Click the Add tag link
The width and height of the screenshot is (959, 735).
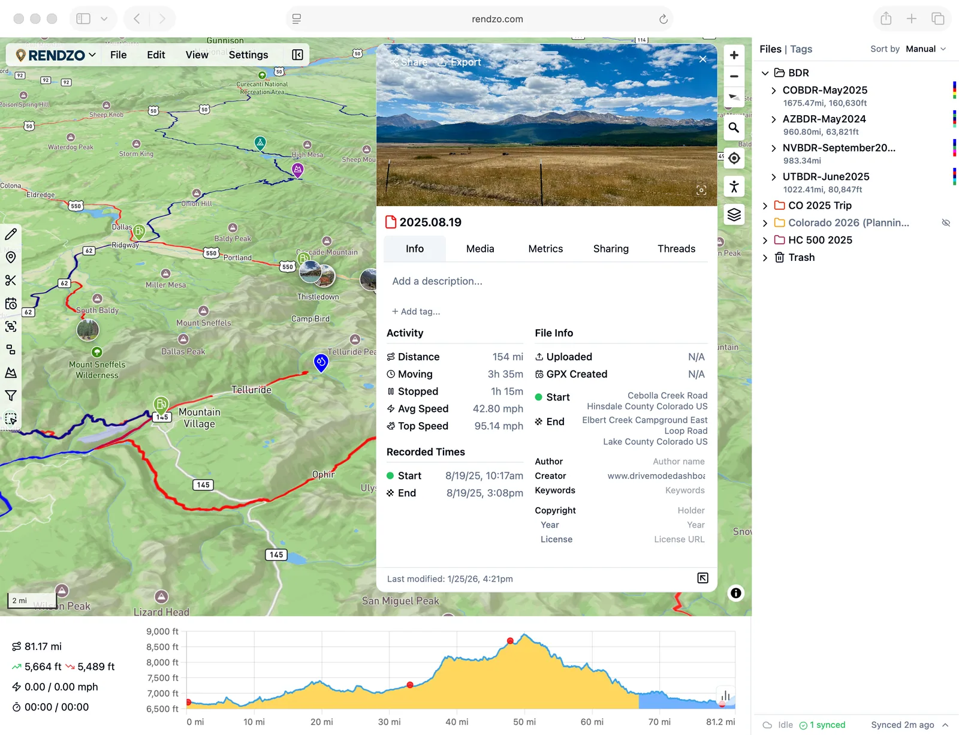click(x=415, y=311)
